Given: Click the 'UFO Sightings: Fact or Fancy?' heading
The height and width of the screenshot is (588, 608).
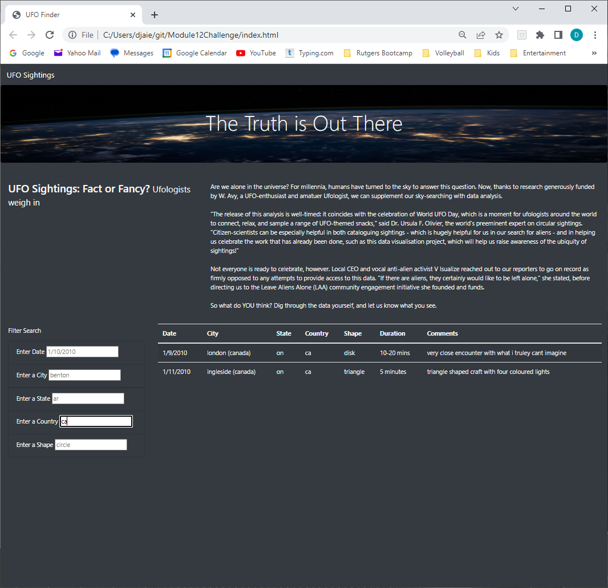Looking at the screenshot, I should coord(79,188).
